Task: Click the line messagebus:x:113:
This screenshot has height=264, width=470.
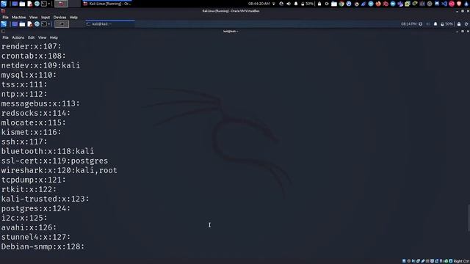Action: 40,103
